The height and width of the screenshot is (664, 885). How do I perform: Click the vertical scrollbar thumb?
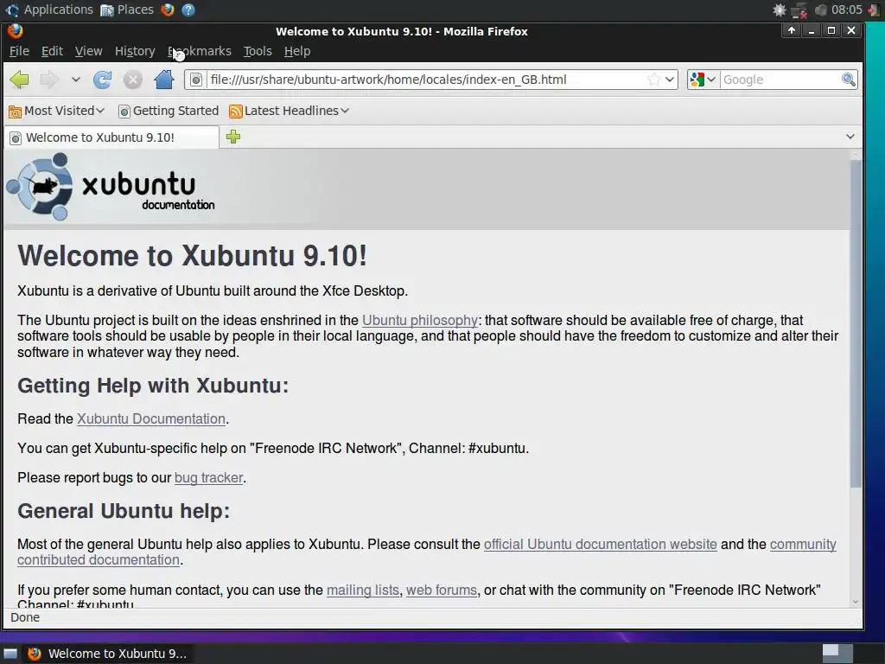tap(856, 323)
